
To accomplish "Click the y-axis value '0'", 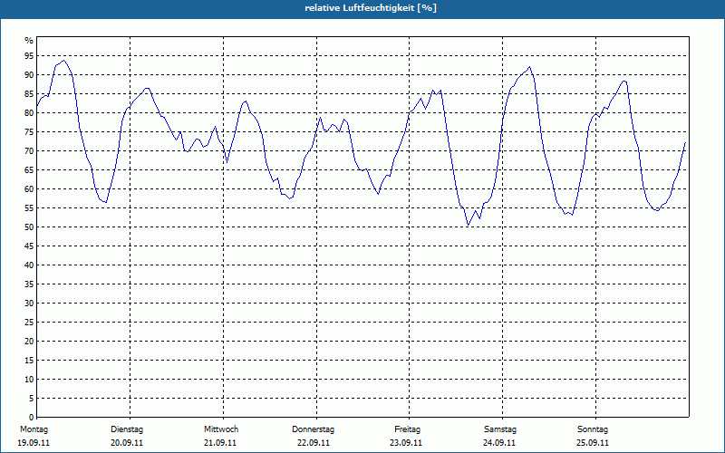I will [32, 418].
